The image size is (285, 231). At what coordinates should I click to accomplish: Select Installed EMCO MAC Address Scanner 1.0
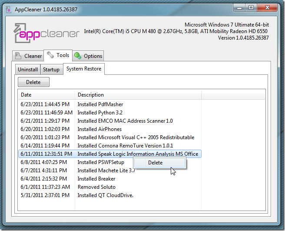(x=110, y=121)
